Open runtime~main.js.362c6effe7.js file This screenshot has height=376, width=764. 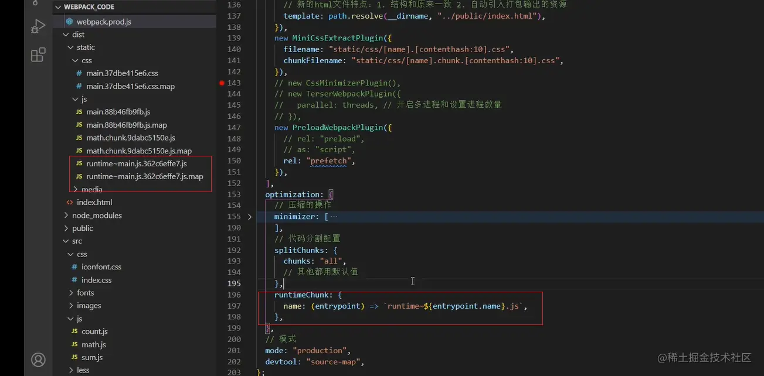coord(137,163)
